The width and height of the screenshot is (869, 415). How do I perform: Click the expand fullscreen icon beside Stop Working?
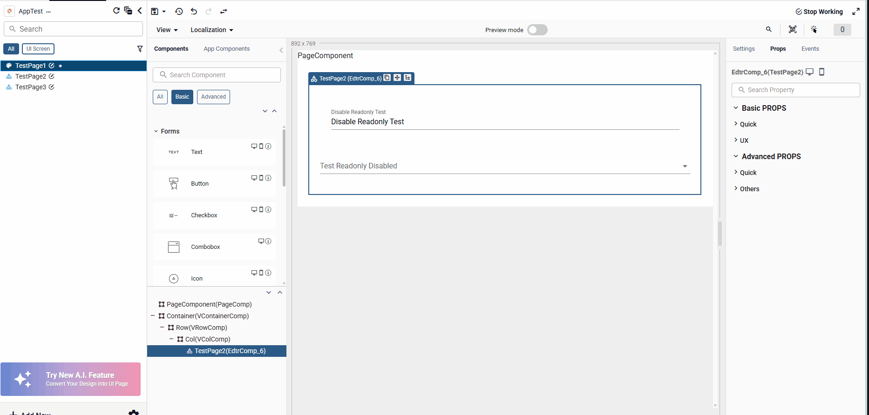[x=856, y=12]
